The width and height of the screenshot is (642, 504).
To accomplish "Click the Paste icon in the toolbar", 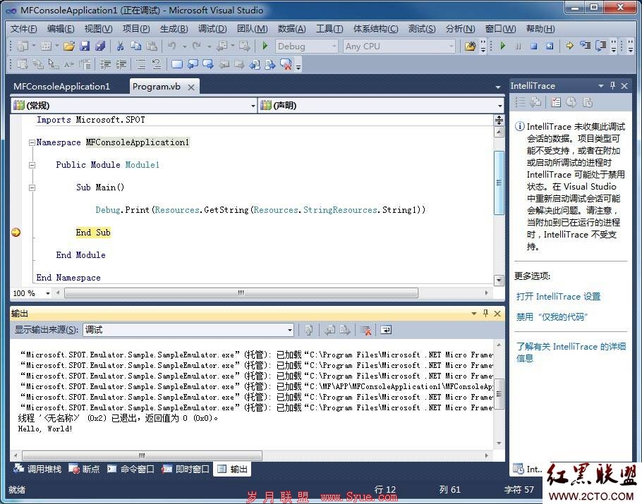I will click(152, 46).
